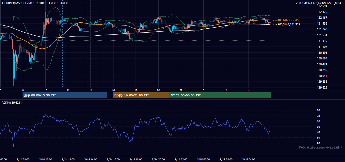The width and height of the screenshot is (345, 162).
Task: Click hour label 14 under price chart
Action: [x=91, y=90]
